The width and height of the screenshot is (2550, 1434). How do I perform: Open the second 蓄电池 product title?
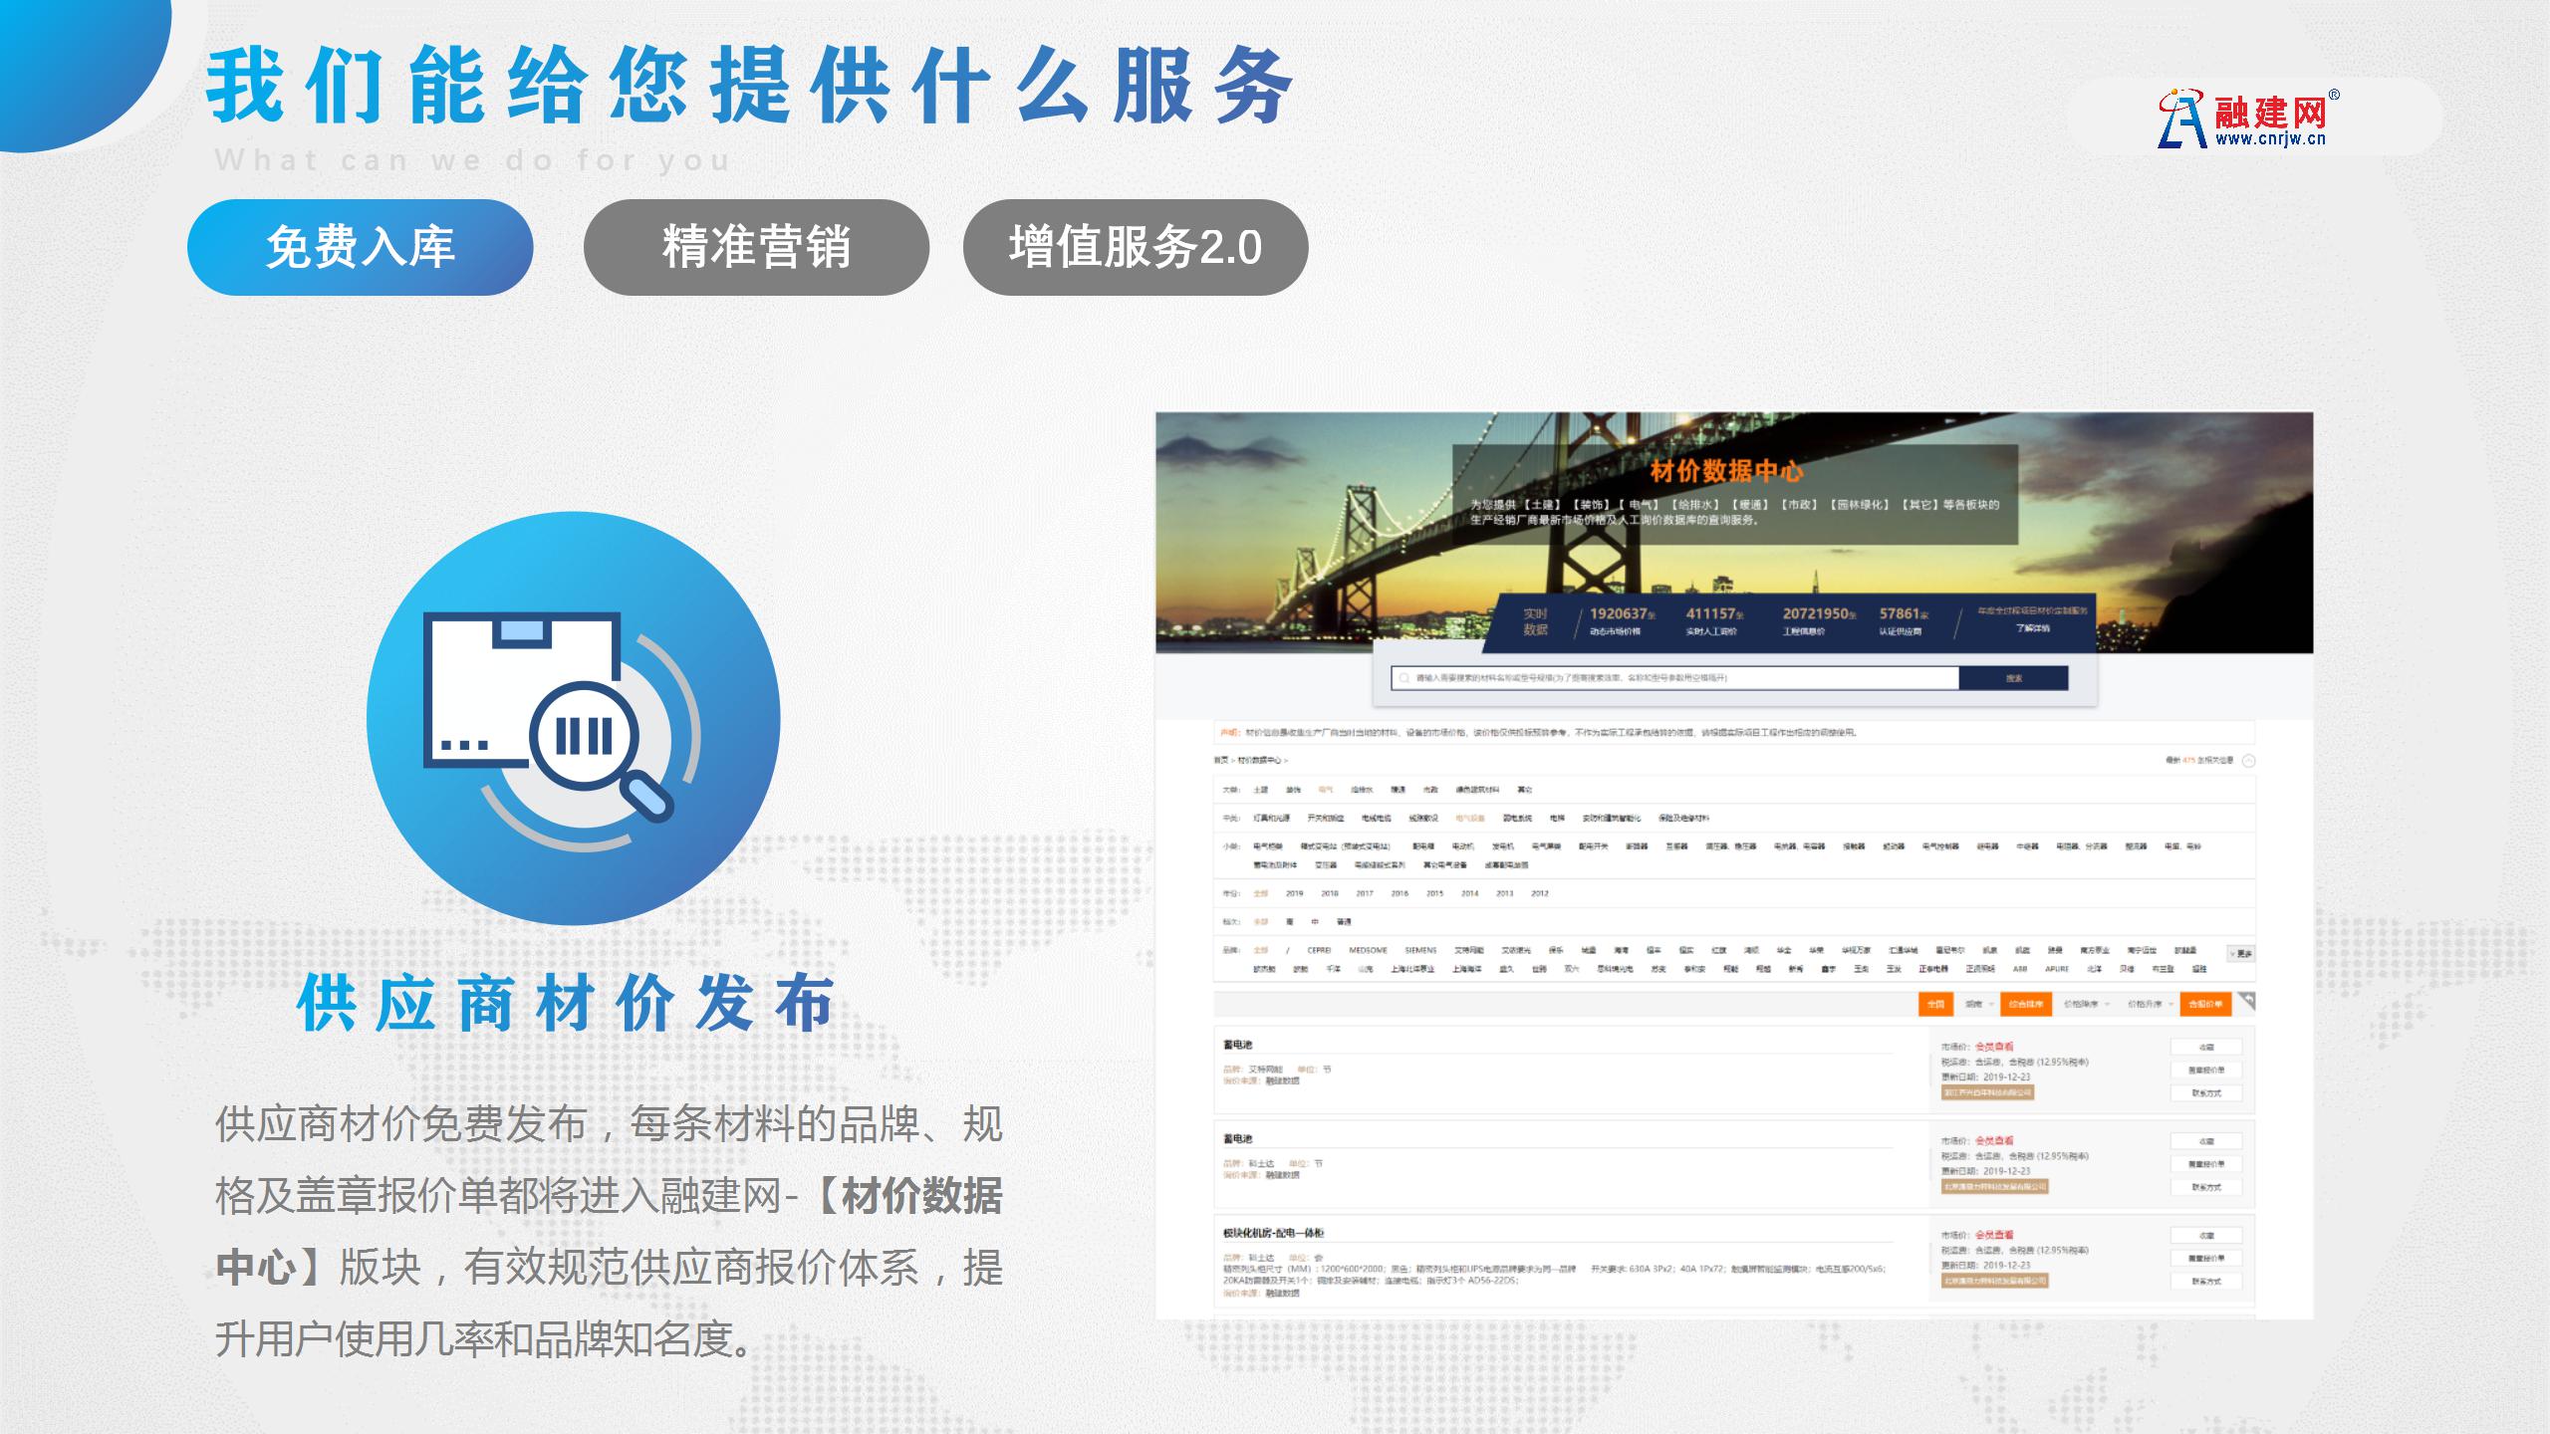(1237, 1139)
